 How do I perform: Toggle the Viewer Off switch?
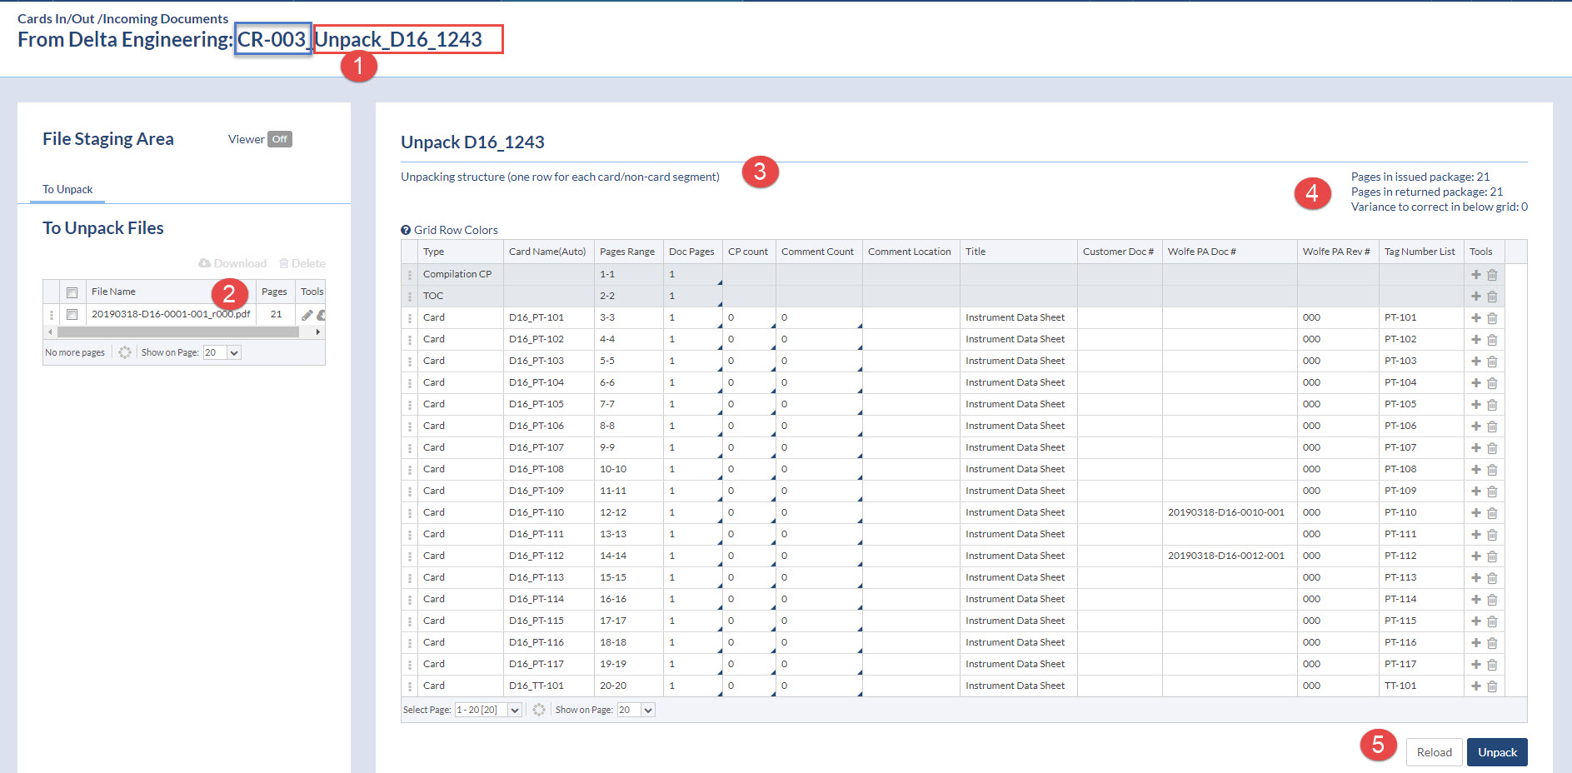280,139
